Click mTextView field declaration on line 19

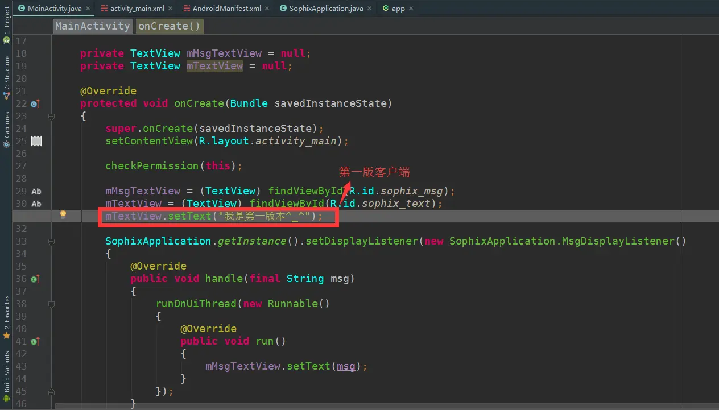214,66
